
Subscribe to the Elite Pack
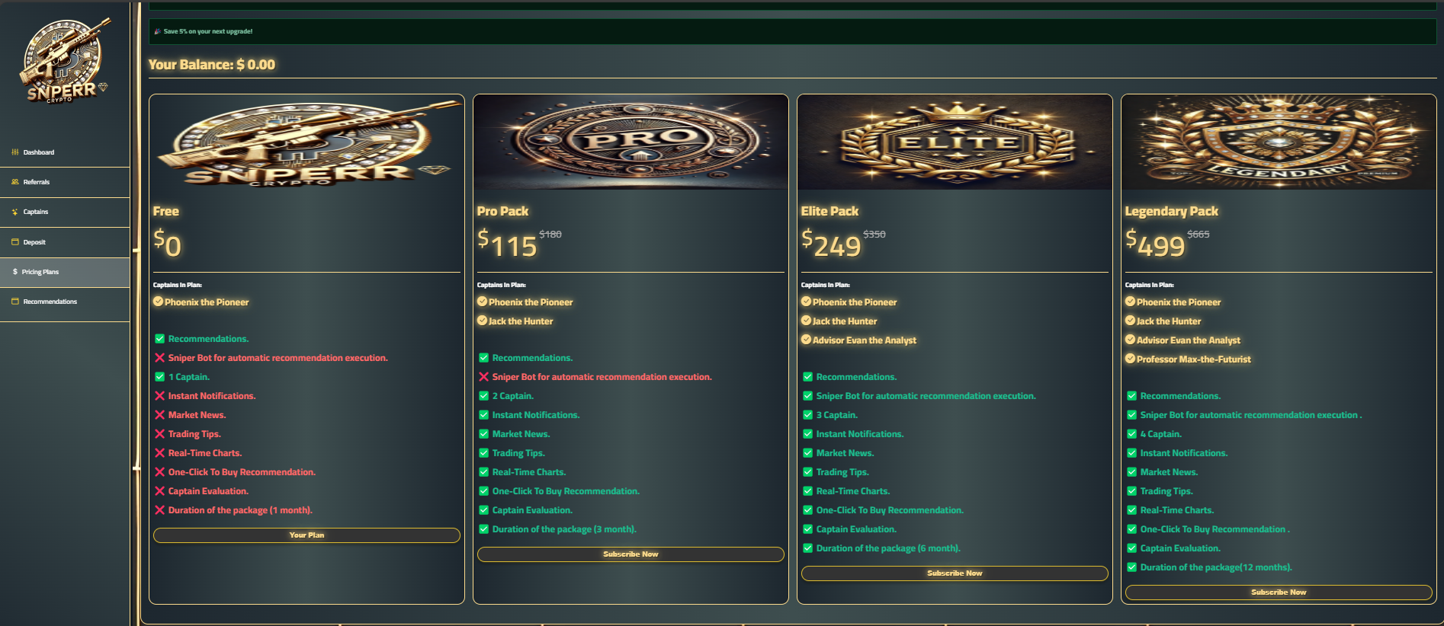tap(955, 573)
